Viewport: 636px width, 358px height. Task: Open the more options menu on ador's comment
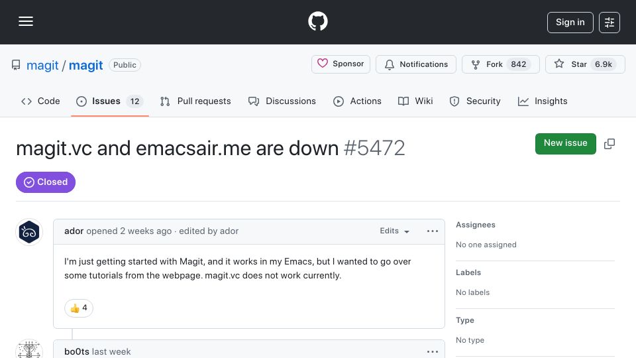(433, 231)
